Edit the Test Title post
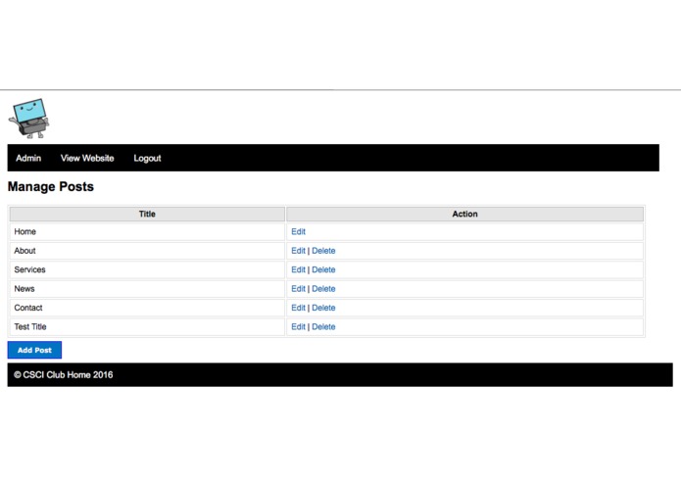This screenshot has width=681, height=484. [299, 327]
